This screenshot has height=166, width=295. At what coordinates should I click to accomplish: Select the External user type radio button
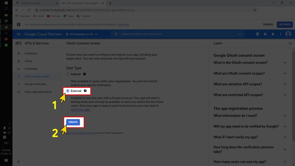click(68, 91)
